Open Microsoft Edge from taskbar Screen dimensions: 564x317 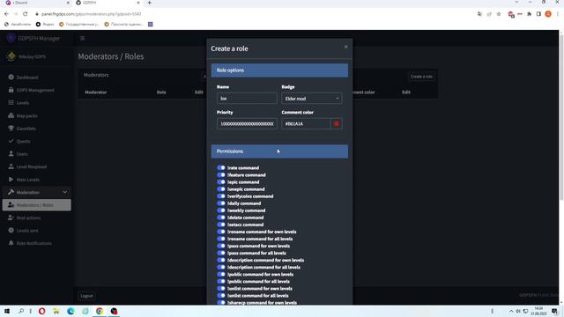pyautogui.click(x=70, y=311)
